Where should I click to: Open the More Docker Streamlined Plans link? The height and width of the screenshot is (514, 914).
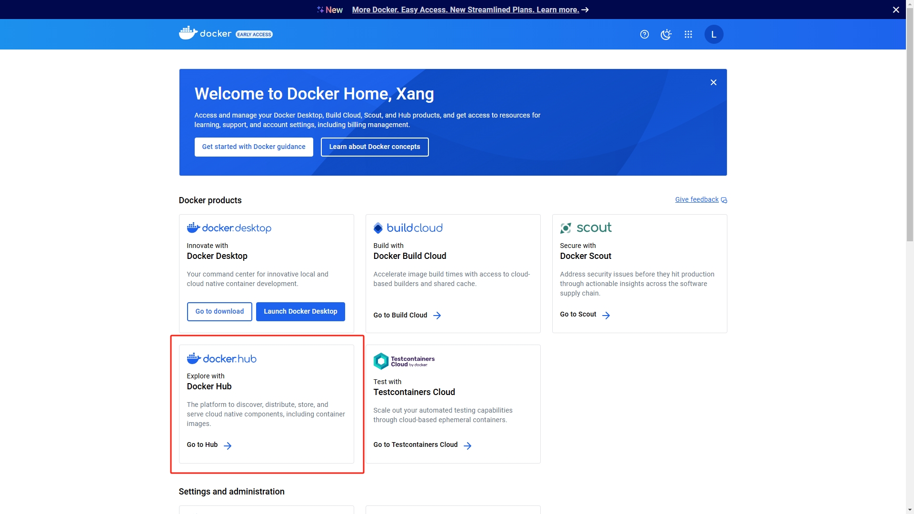click(x=466, y=10)
